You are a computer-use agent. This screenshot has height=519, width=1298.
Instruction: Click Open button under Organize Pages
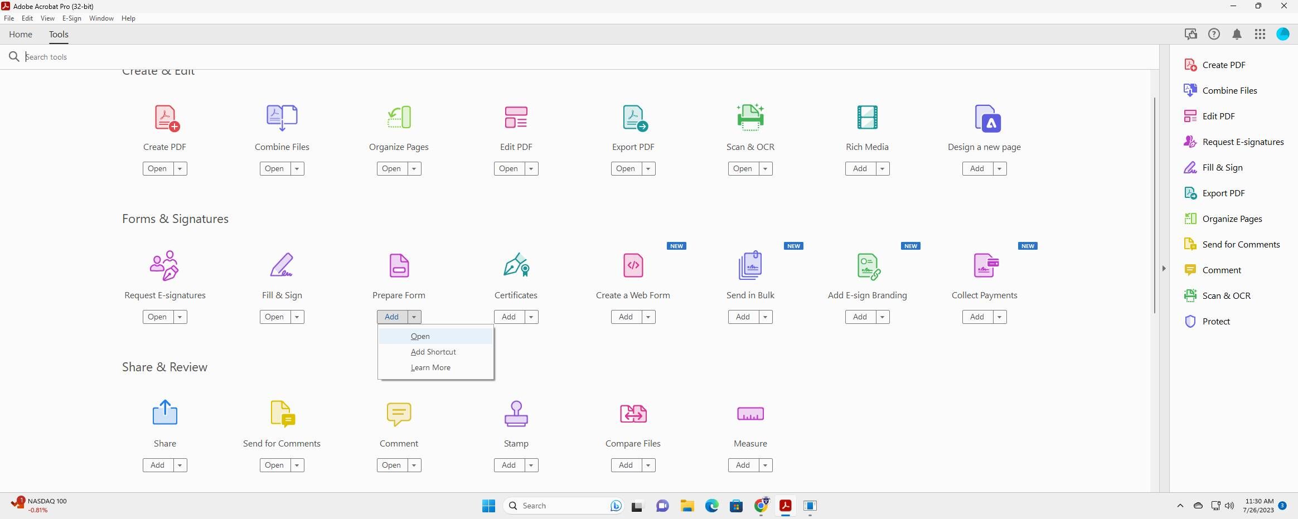pyautogui.click(x=391, y=168)
